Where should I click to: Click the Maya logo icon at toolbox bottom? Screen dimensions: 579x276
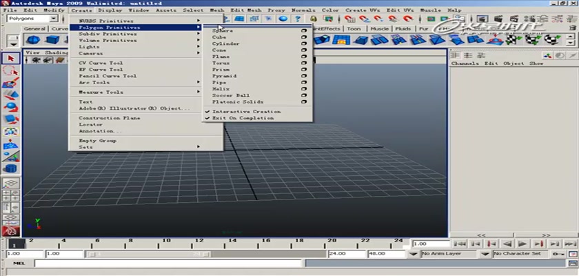point(11,231)
